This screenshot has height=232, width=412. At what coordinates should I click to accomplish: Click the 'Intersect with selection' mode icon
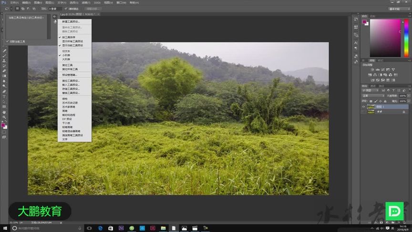click(34, 9)
